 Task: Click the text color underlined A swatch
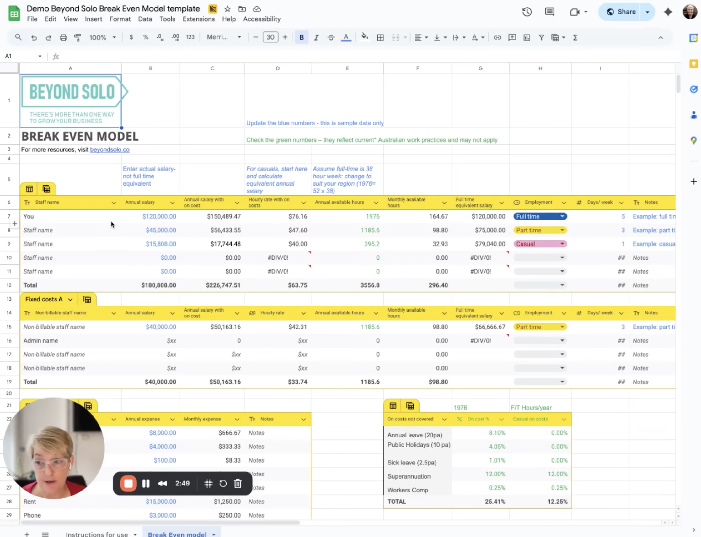click(346, 37)
